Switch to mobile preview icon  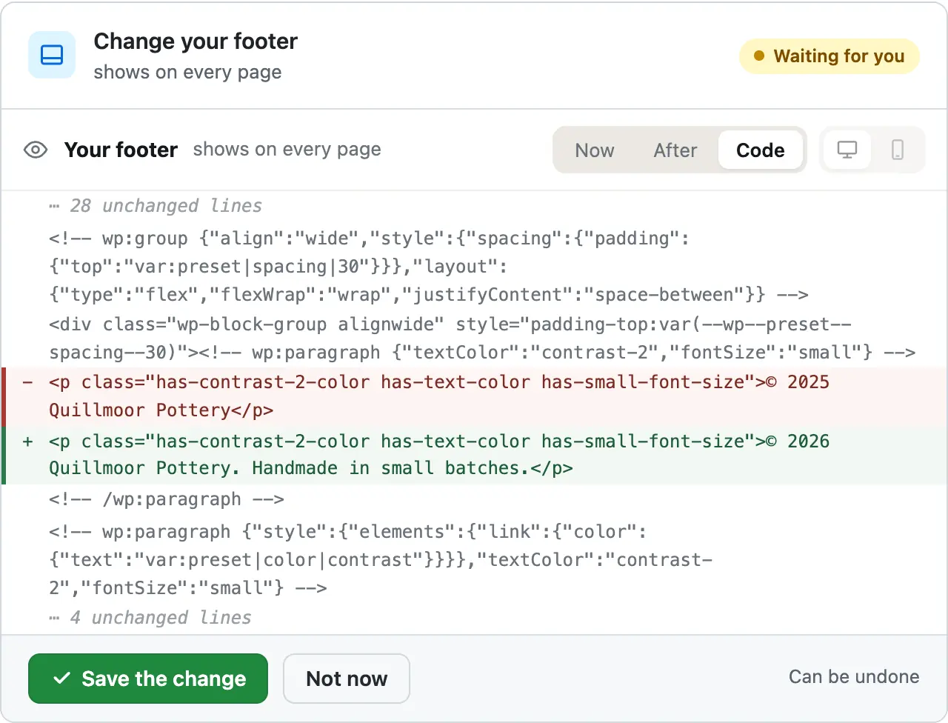point(897,150)
